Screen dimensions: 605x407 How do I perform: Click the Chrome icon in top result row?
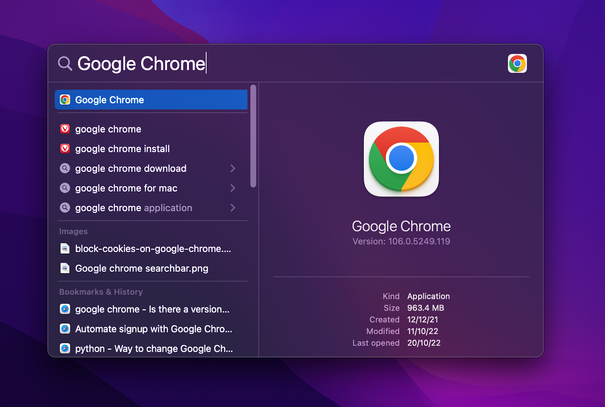[65, 100]
